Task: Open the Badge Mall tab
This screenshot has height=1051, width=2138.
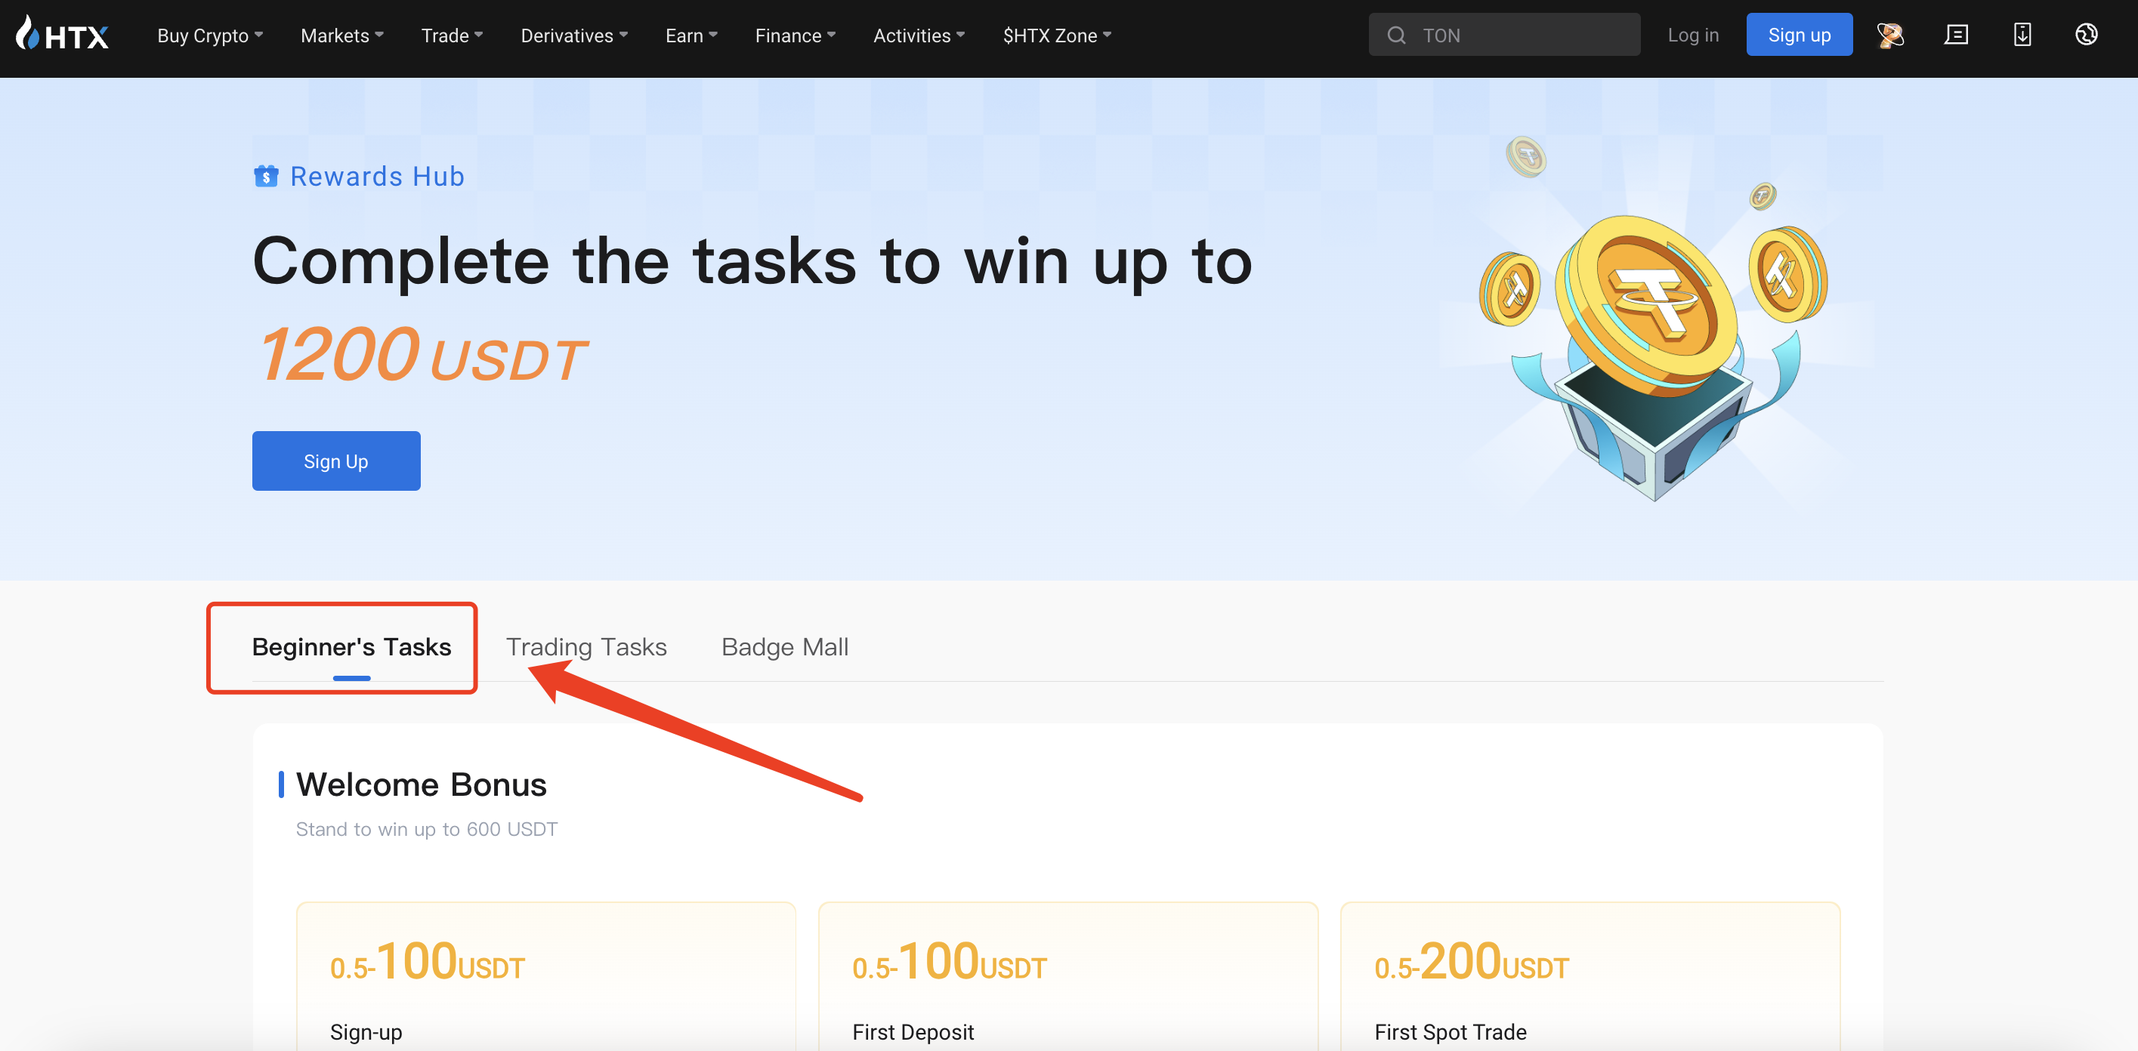Action: [784, 647]
